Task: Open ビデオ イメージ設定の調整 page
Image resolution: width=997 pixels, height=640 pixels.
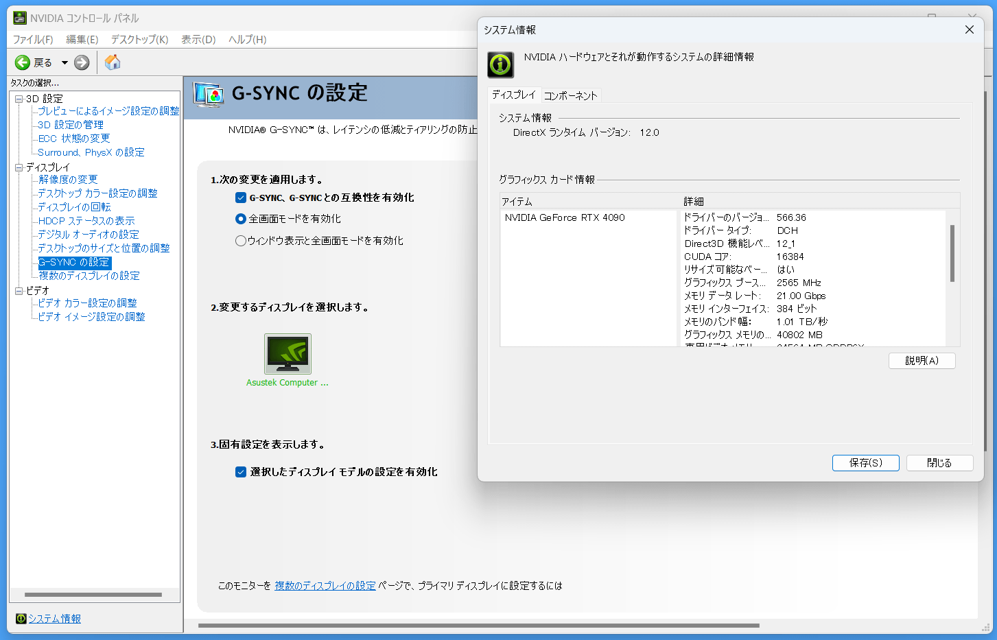Action: (91, 317)
